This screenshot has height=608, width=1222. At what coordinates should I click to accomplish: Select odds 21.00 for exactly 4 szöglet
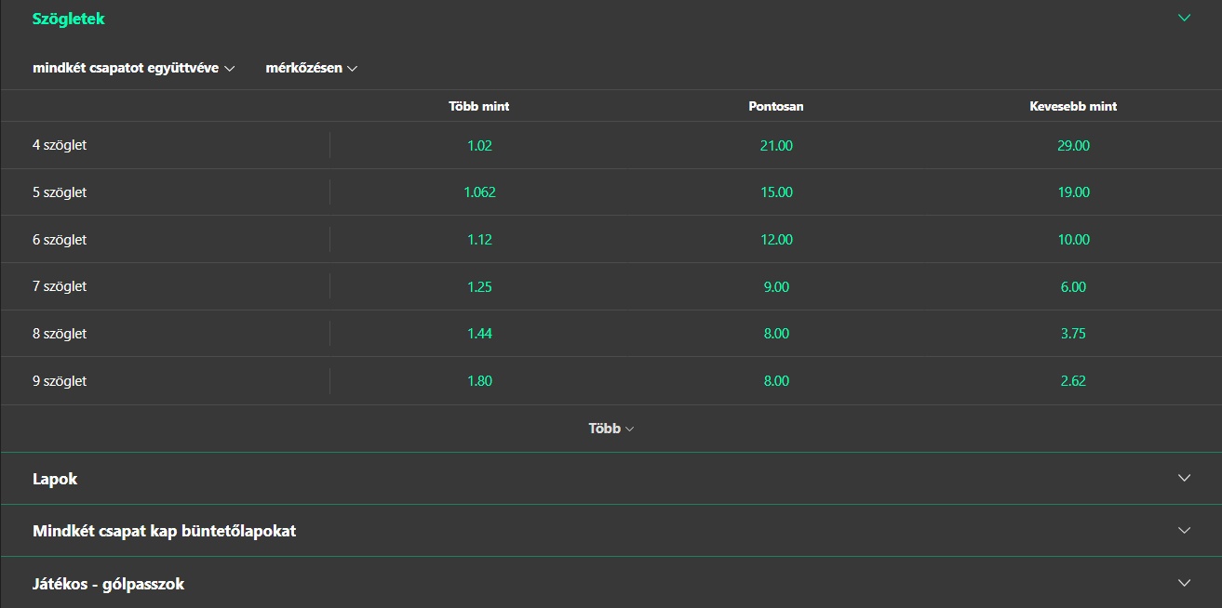pyautogui.click(x=776, y=145)
